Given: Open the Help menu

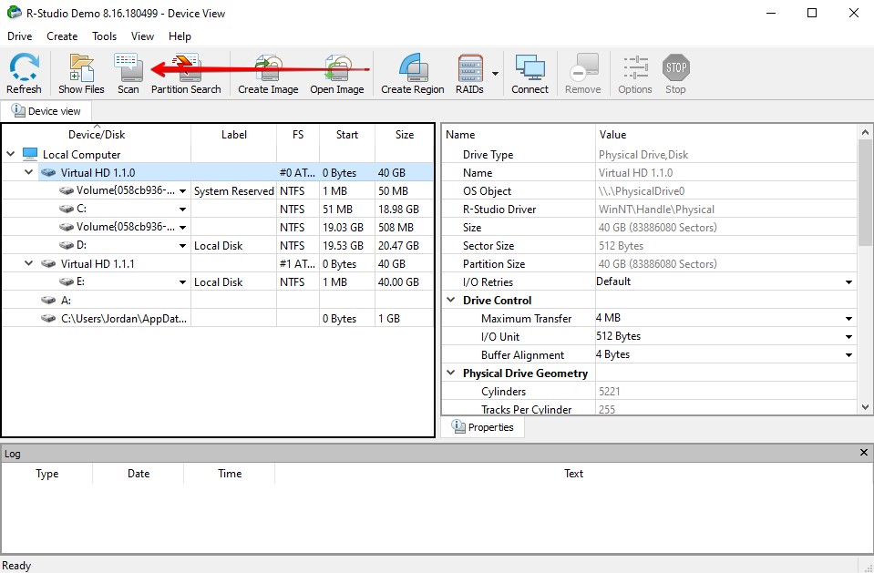Looking at the screenshot, I should pyautogui.click(x=180, y=36).
